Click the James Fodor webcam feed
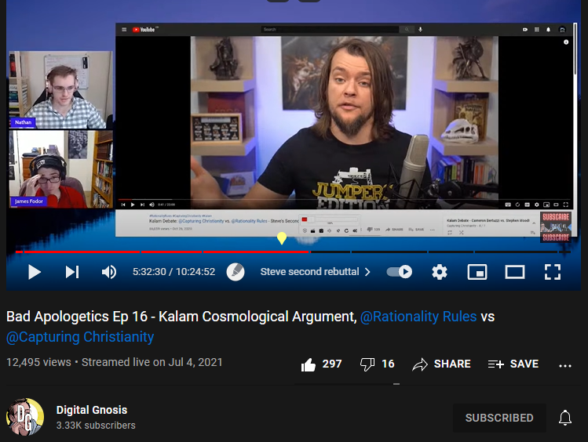The height and width of the screenshot is (442, 588). click(x=60, y=169)
